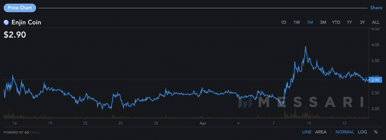Click the 28 date label on axis
386x140 pixels.
(x=156, y=123)
